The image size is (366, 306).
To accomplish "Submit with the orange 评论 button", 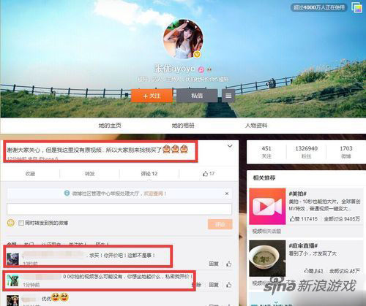I will 220,224.
